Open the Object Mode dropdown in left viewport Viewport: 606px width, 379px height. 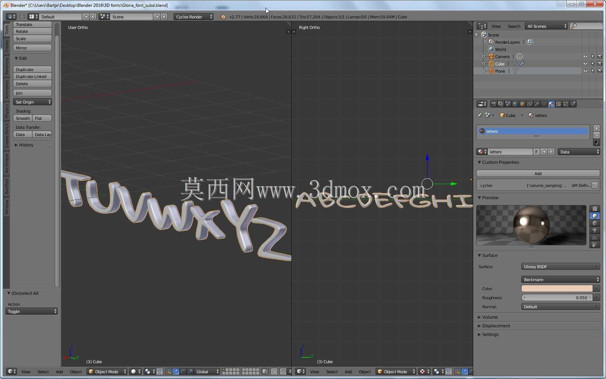pyautogui.click(x=107, y=371)
